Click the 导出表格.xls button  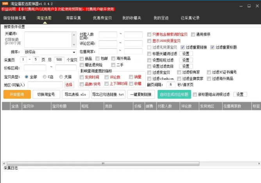point(75,94)
